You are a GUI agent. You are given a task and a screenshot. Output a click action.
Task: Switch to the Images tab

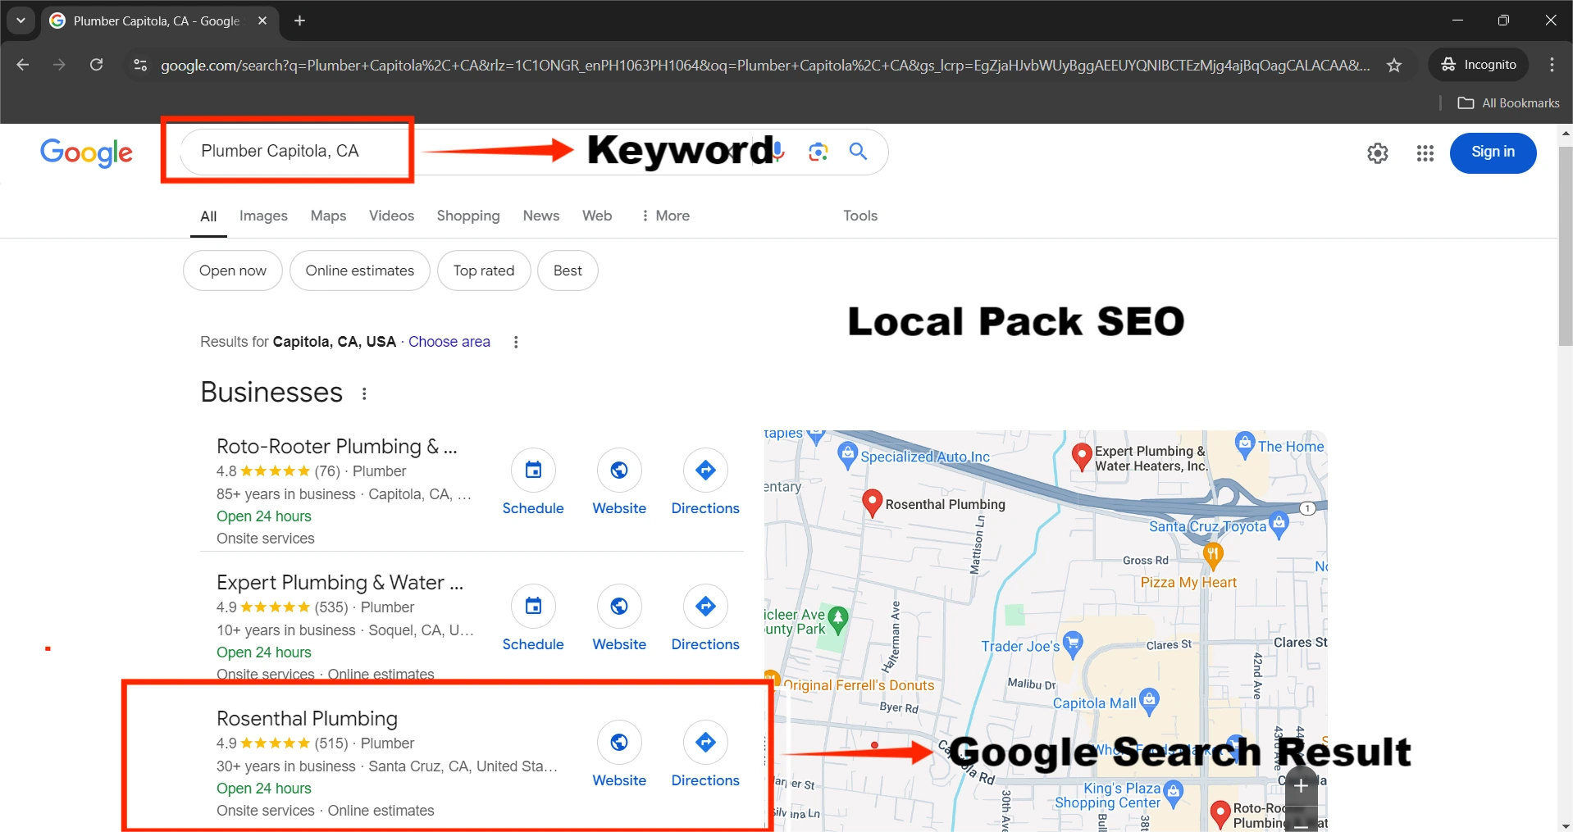pos(263,216)
